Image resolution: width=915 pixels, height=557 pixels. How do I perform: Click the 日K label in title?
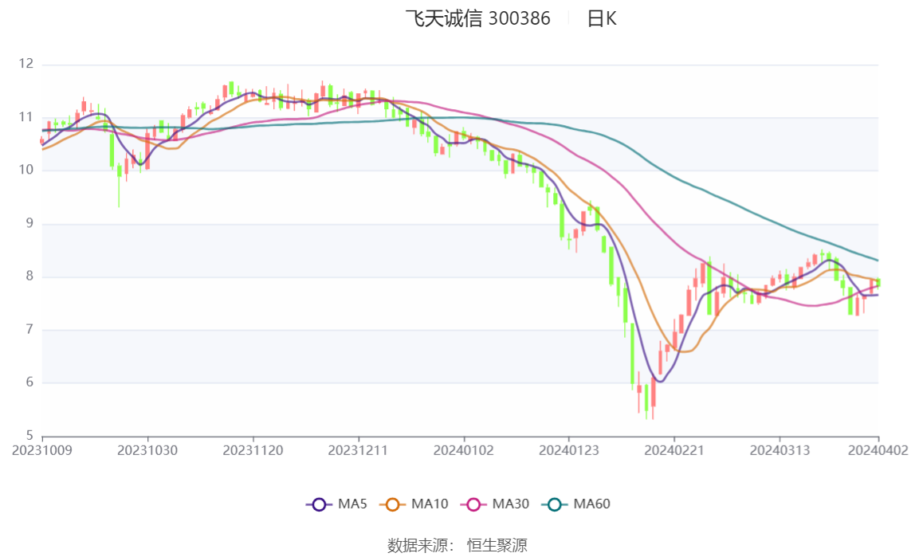602,18
